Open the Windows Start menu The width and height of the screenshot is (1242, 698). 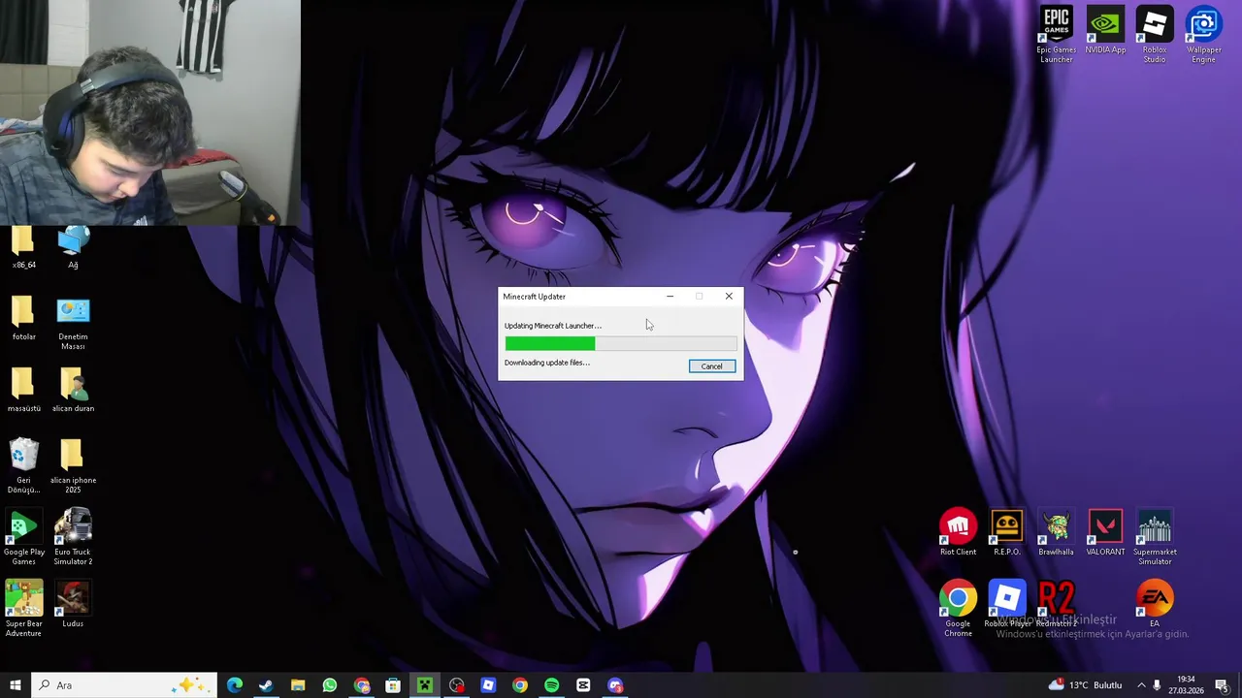pyautogui.click(x=15, y=685)
